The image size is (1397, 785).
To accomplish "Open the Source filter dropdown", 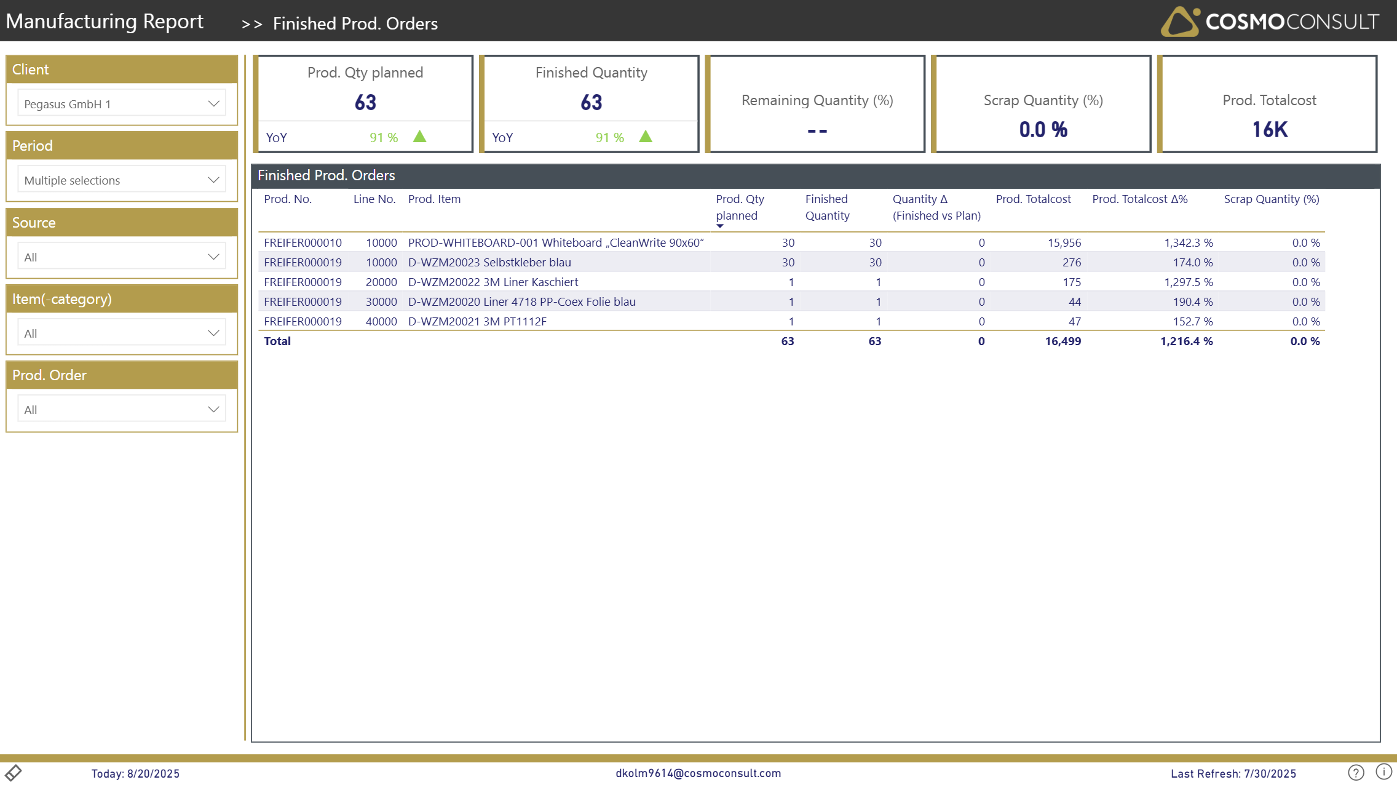I will tap(122, 257).
